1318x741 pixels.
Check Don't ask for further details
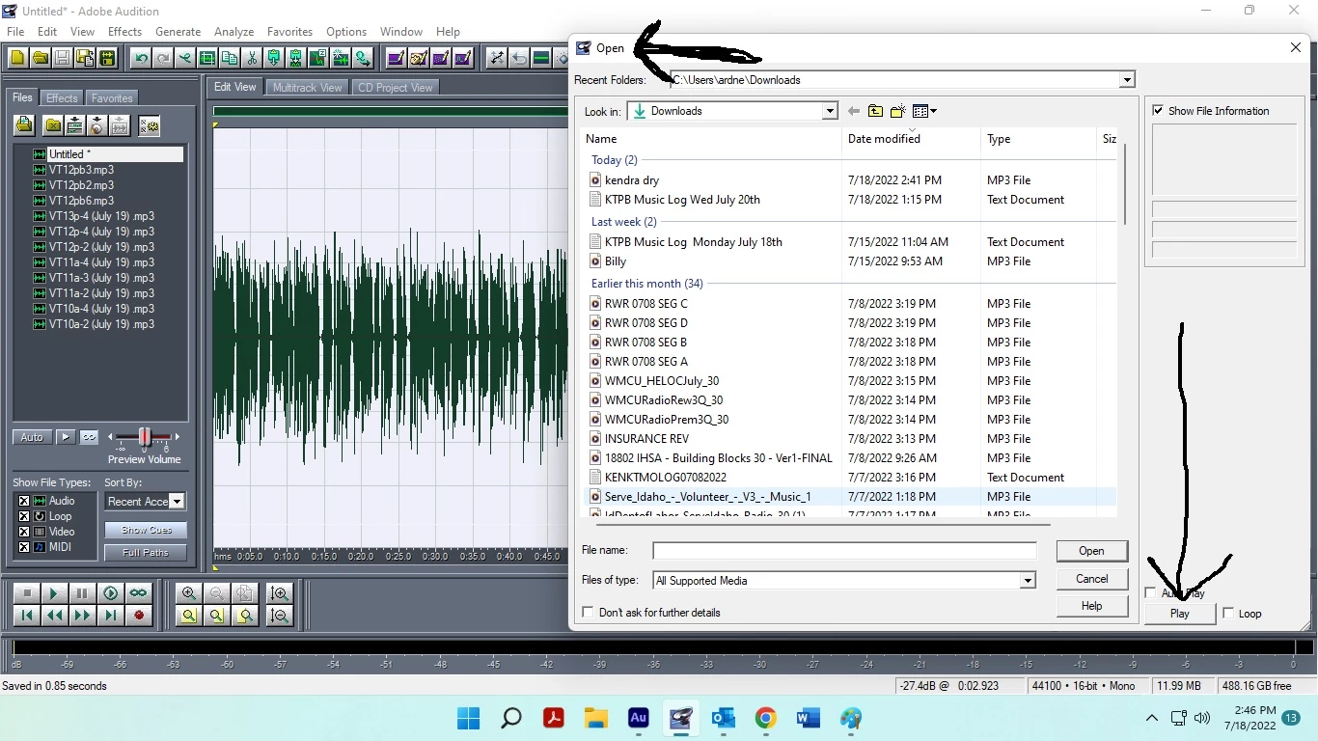tap(588, 613)
